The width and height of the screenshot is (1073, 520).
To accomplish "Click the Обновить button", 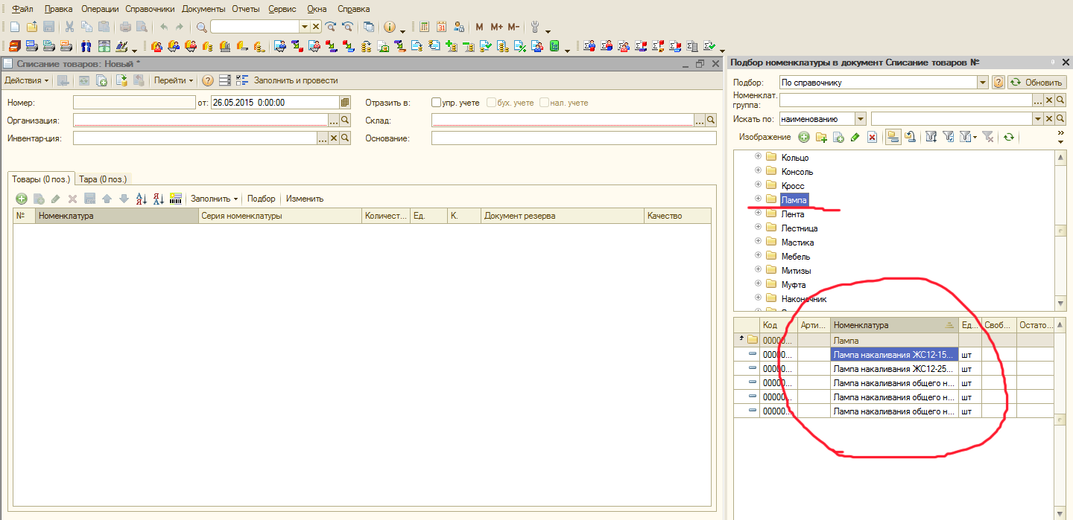I will tap(1036, 83).
